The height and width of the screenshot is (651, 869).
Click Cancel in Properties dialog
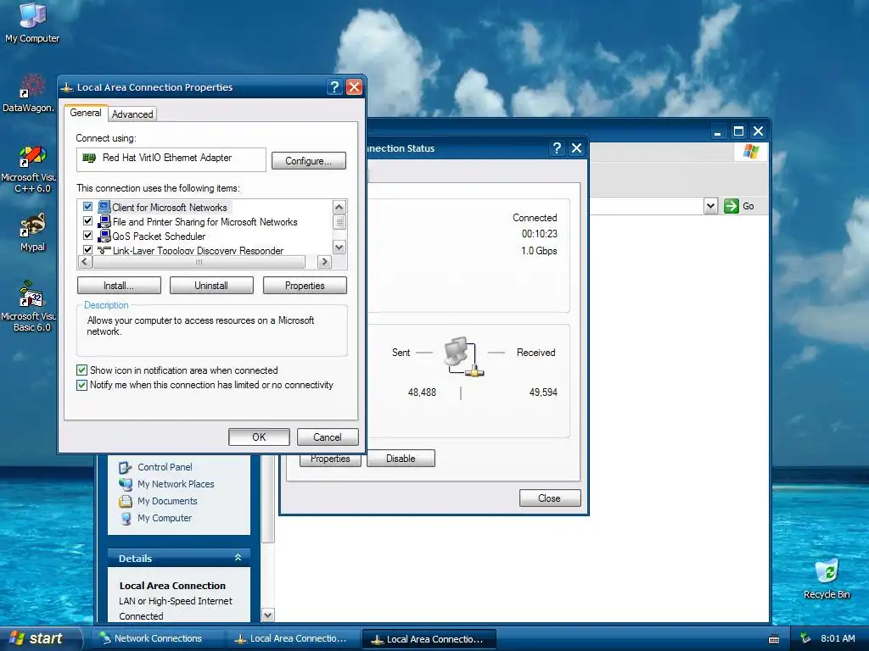tap(328, 437)
